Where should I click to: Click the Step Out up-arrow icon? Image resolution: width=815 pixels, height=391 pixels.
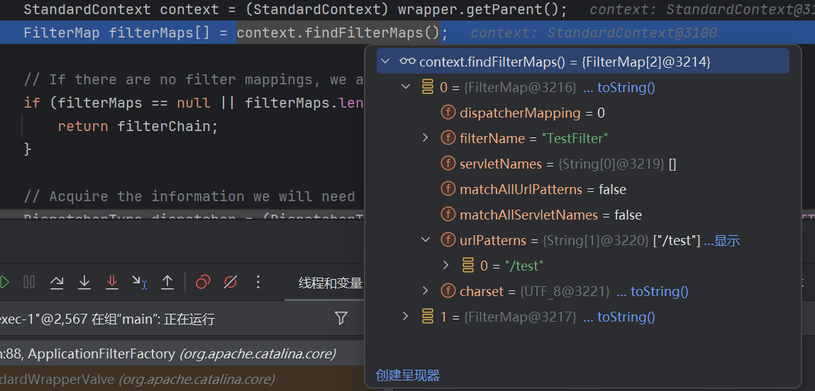click(x=167, y=283)
